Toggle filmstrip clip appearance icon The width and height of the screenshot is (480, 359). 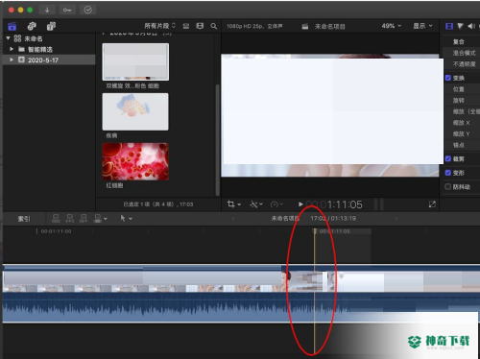200,26
